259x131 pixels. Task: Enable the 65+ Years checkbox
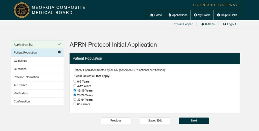pos(75,104)
